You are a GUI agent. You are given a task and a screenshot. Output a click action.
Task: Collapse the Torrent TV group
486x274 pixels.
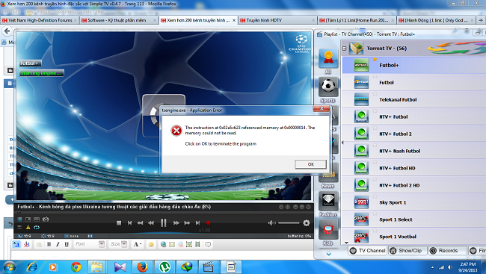point(345,49)
